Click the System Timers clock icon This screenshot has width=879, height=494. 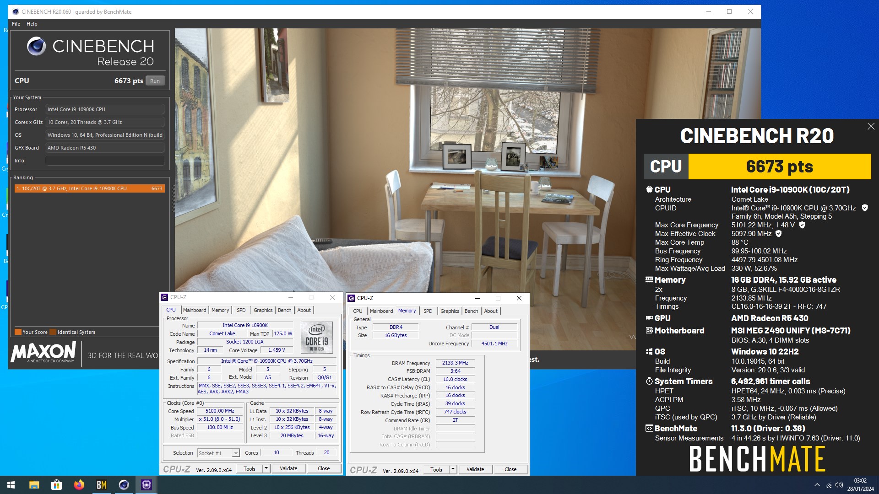[649, 381]
